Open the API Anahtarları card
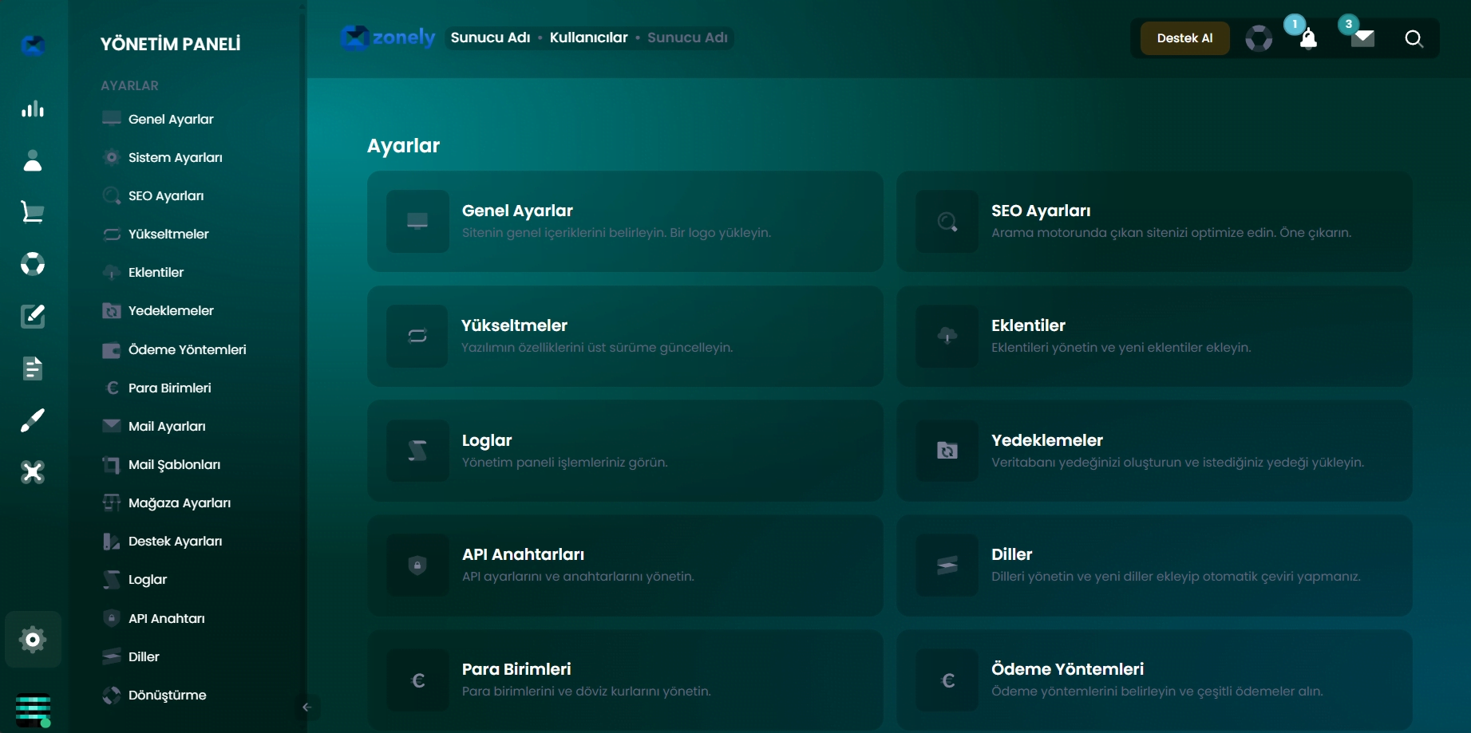This screenshot has height=733, width=1471. pos(625,566)
